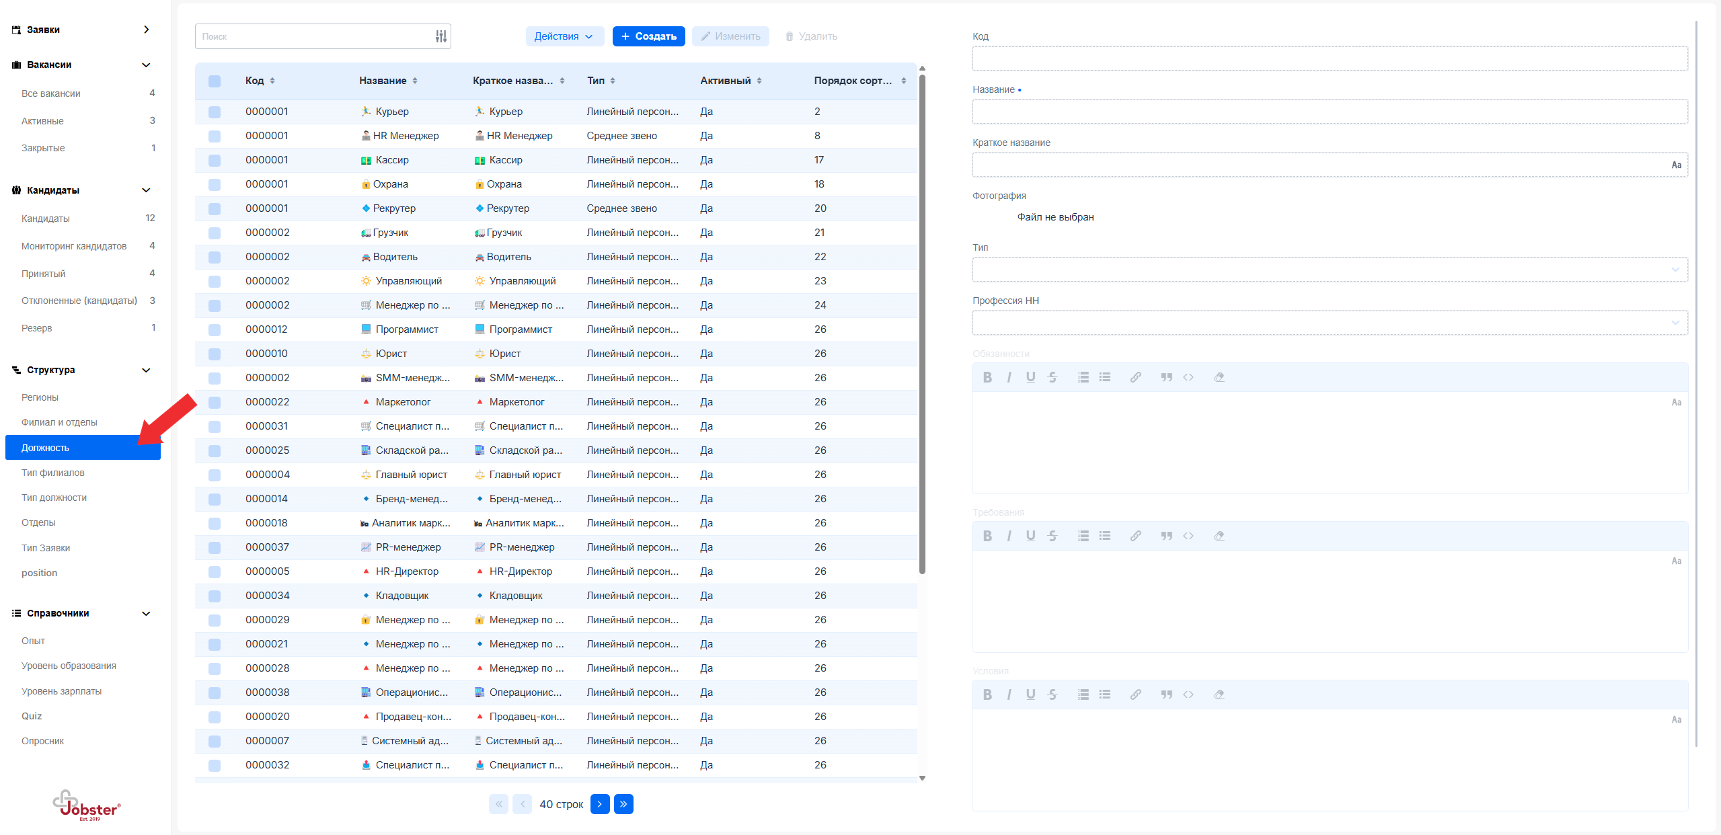The height and width of the screenshot is (835, 1721).
Task: Click the Создать button
Action: pyautogui.click(x=648, y=36)
